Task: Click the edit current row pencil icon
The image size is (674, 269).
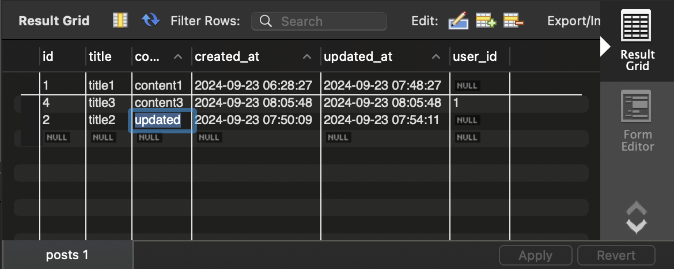Action: point(459,21)
